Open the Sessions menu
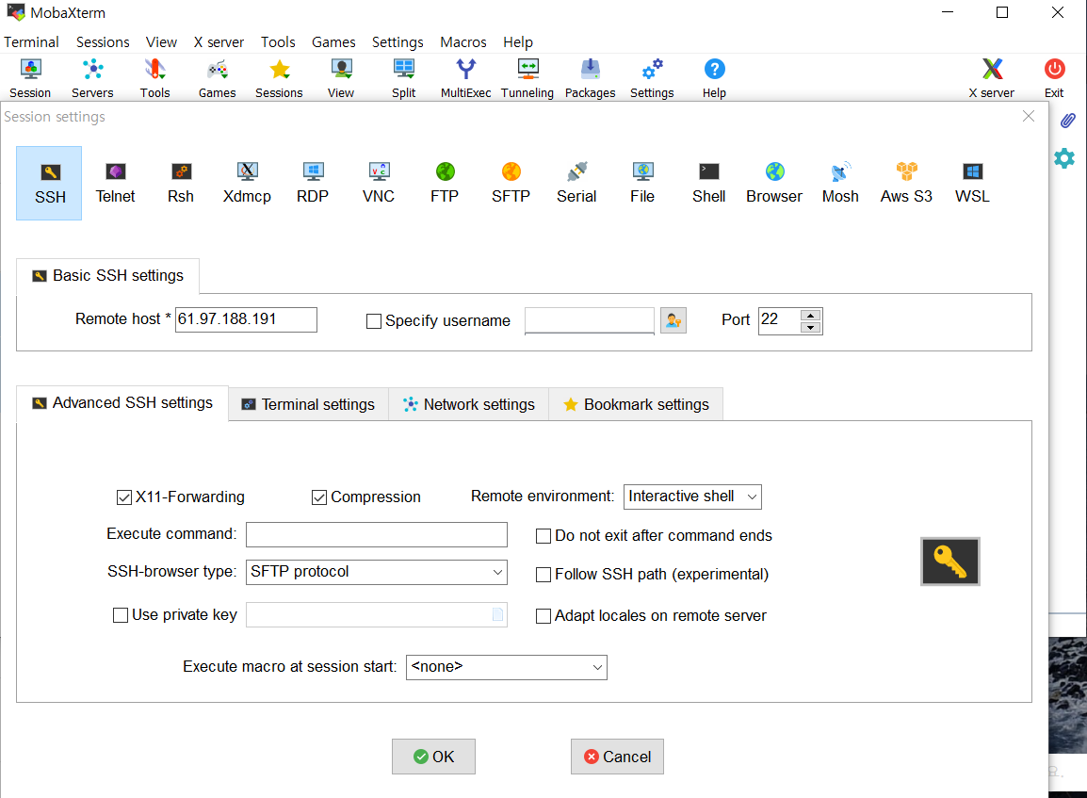Screen dimensions: 1087x798 click(x=103, y=41)
